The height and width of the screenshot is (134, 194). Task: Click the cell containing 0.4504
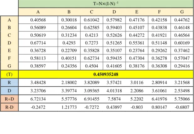(92, 66)
